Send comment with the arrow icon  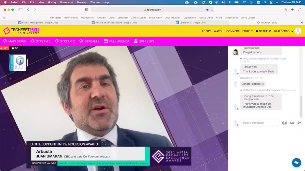299,123
